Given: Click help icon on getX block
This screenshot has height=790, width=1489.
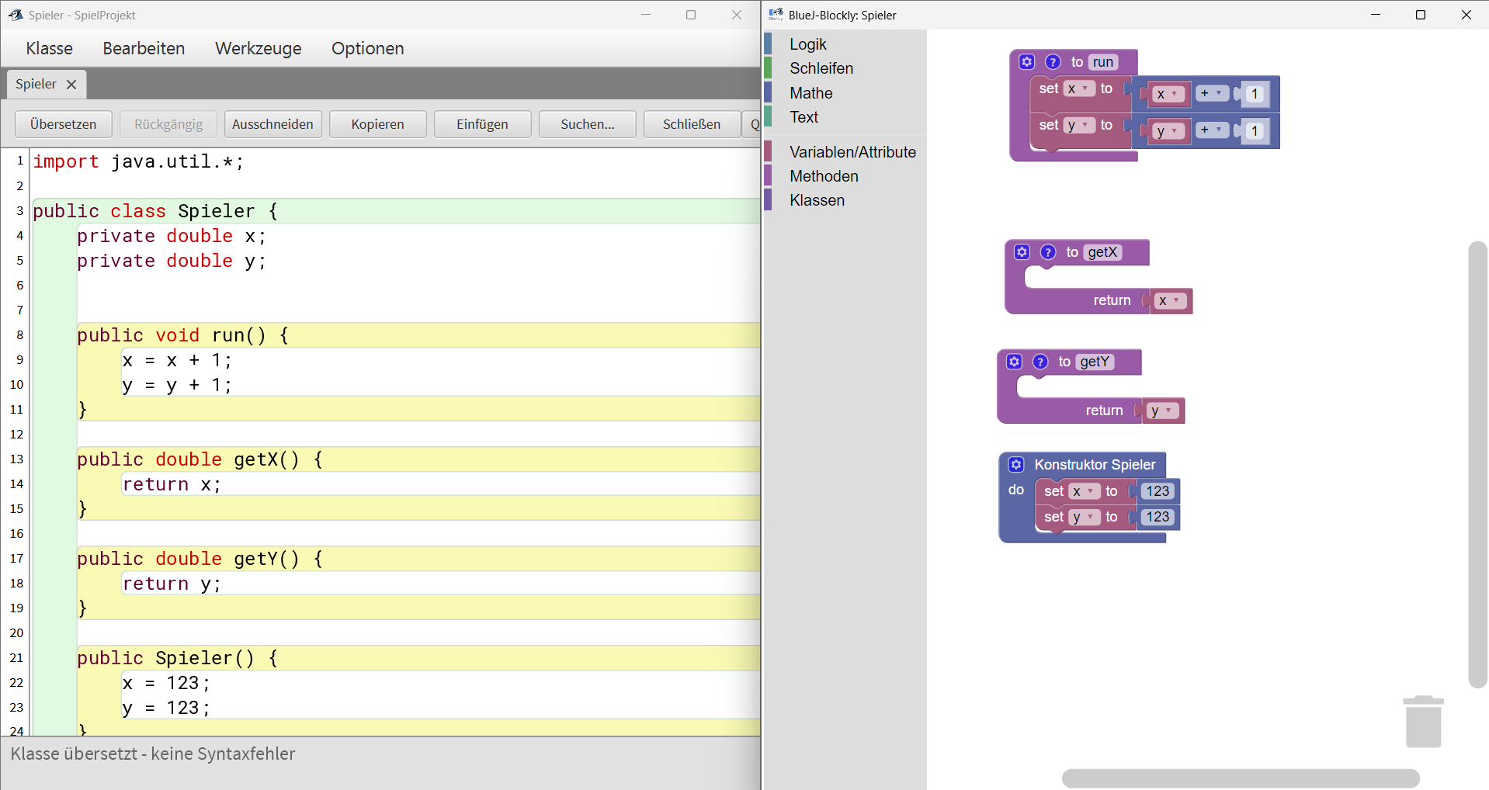Looking at the screenshot, I should [1048, 252].
